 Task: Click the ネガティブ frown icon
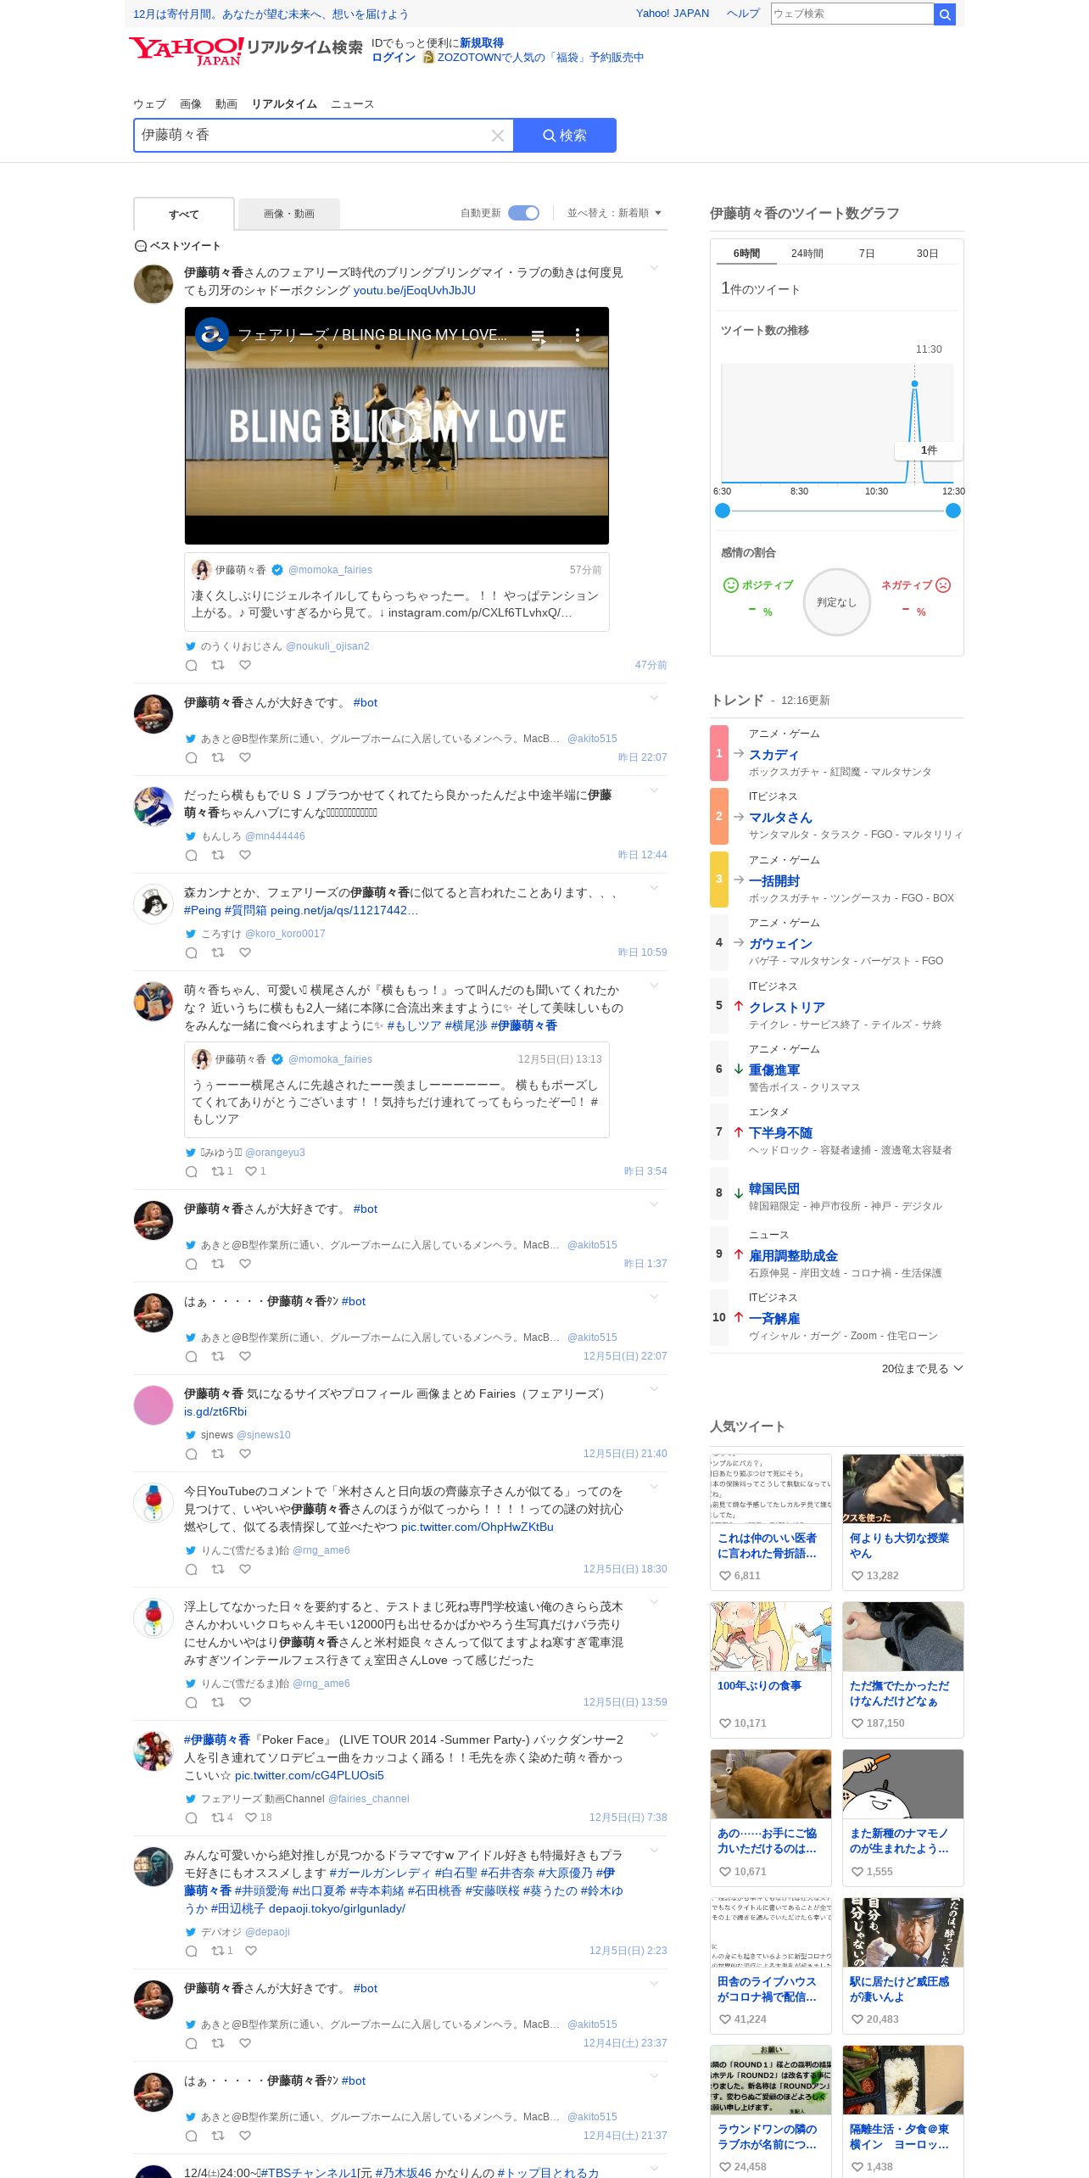pyautogui.click(x=943, y=585)
